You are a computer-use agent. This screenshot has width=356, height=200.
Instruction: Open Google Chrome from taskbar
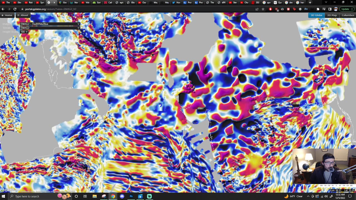[x=113, y=196]
